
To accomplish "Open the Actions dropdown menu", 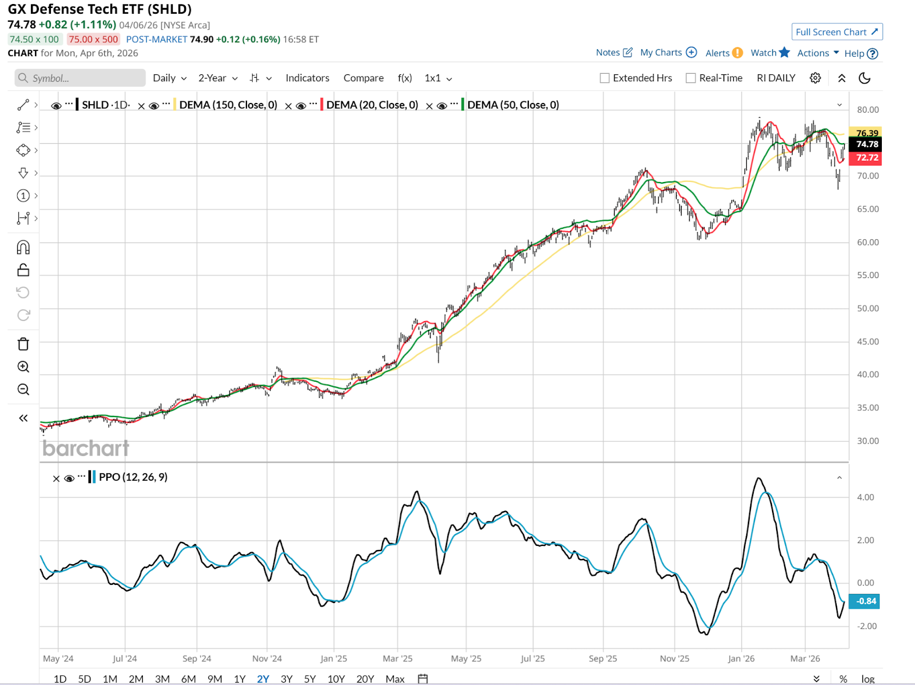I will (x=818, y=53).
